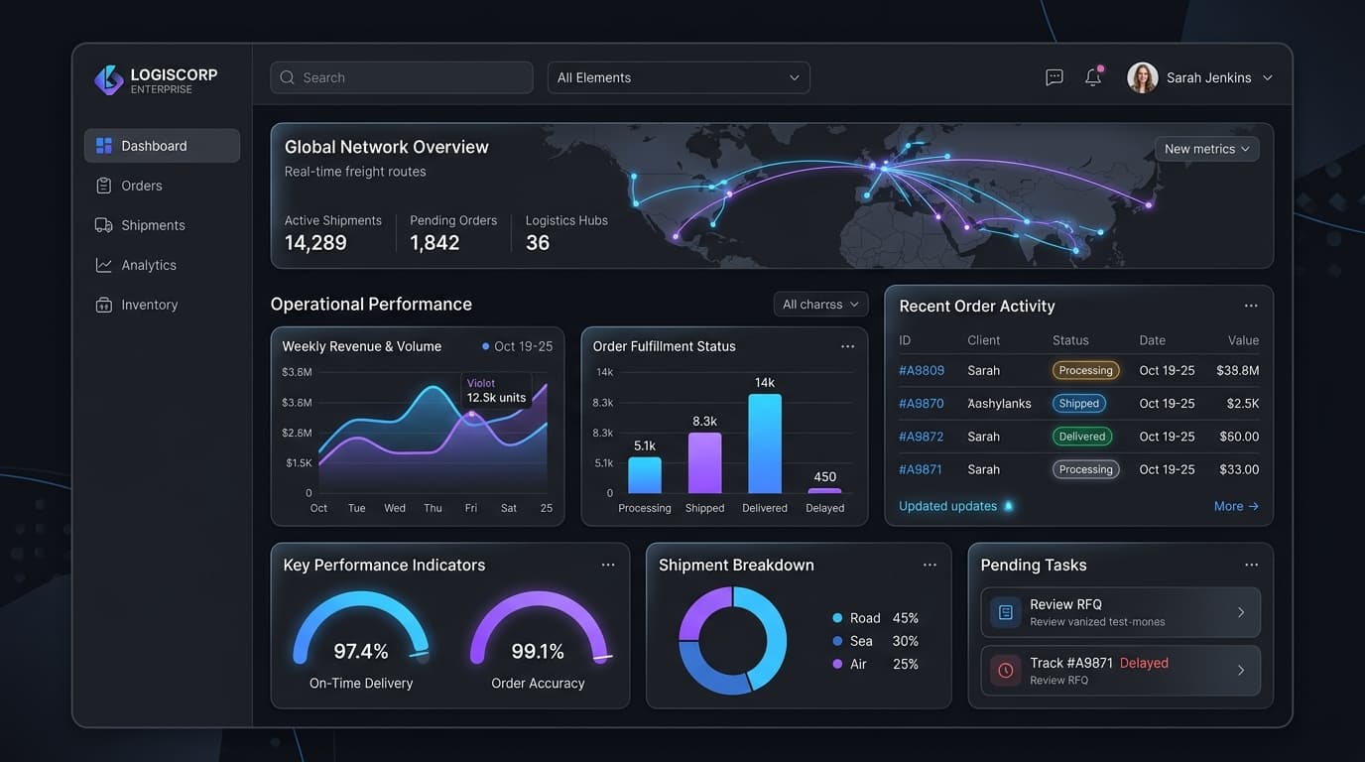Select Inventory in the sidebar
Image resolution: width=1365 pixels, height=762 pixels.
162,305
